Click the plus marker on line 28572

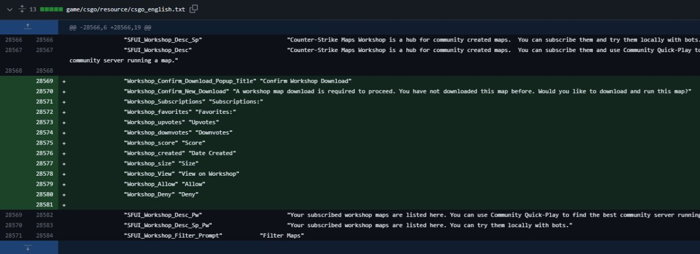click(64, 112)
